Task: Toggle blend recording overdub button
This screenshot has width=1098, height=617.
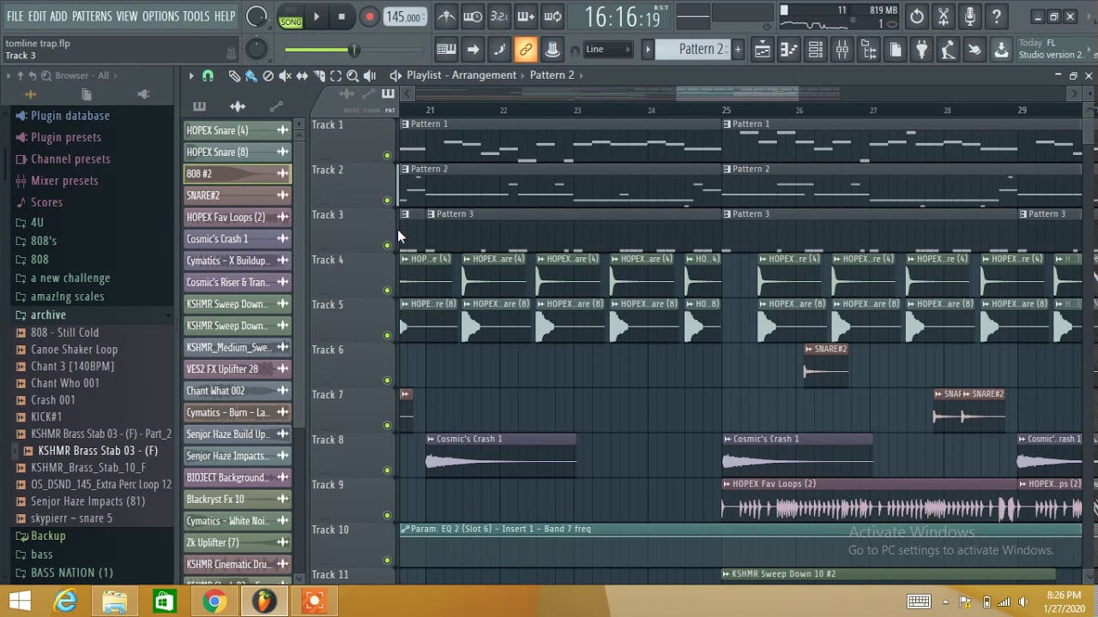Action: point(526,16)
